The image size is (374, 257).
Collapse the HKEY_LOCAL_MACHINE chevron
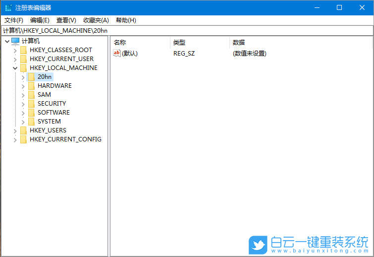[x=15, y=68]
